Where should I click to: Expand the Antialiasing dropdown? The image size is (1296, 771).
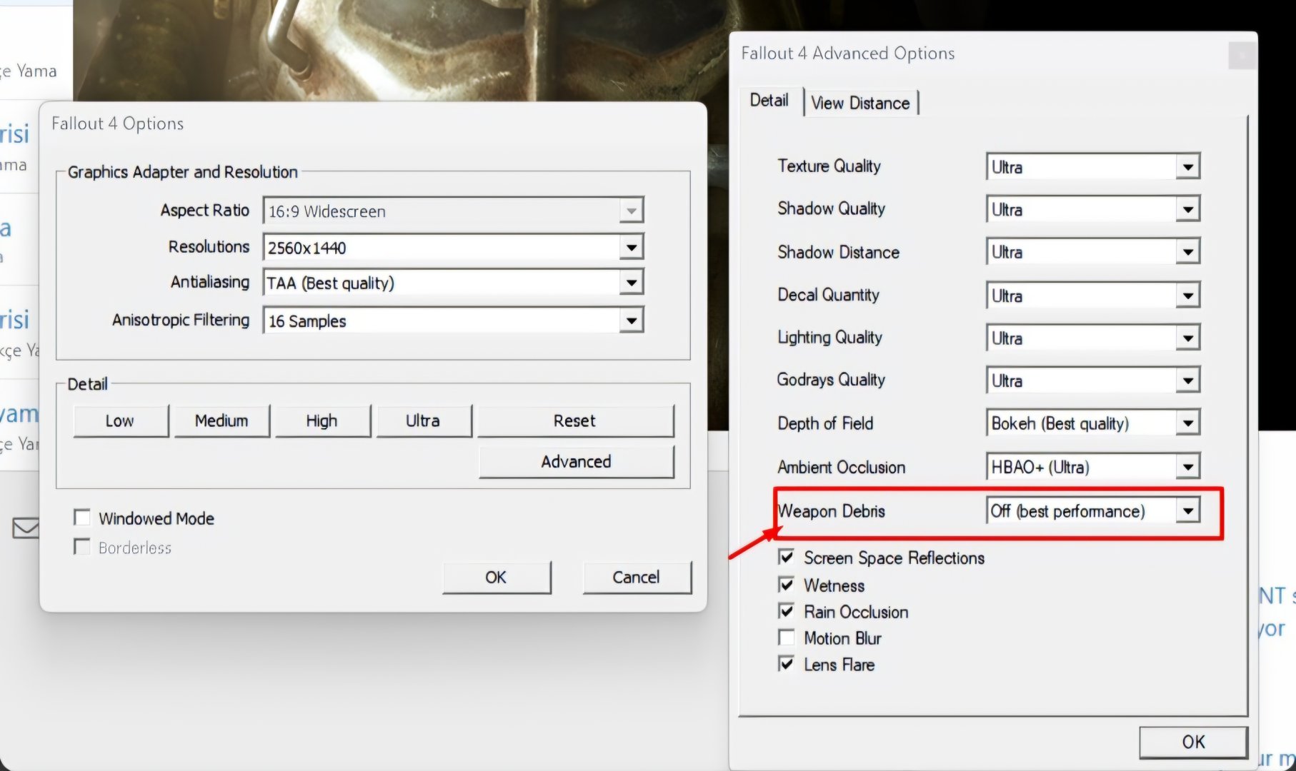(453, 283)
